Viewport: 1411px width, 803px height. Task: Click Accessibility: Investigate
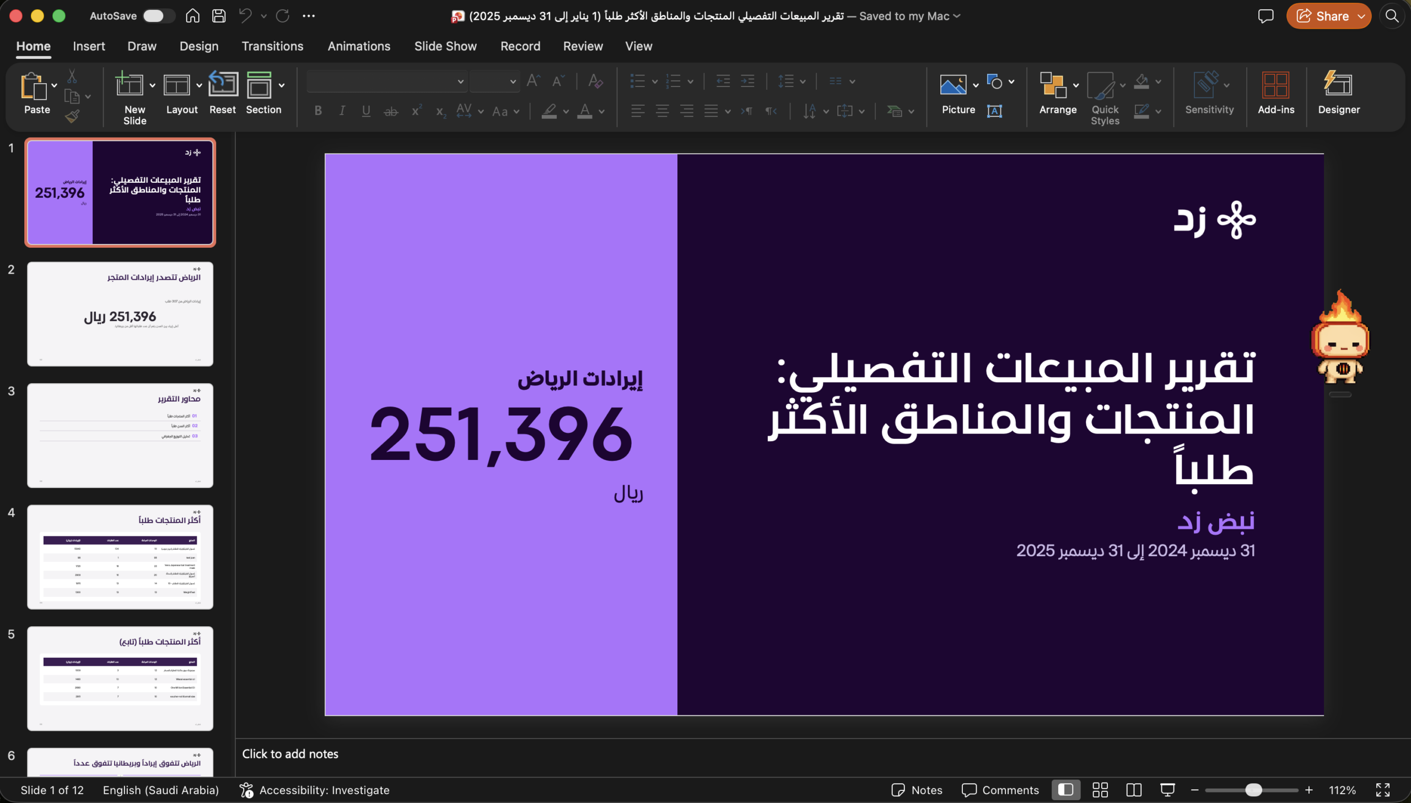(x=314, y=790)
